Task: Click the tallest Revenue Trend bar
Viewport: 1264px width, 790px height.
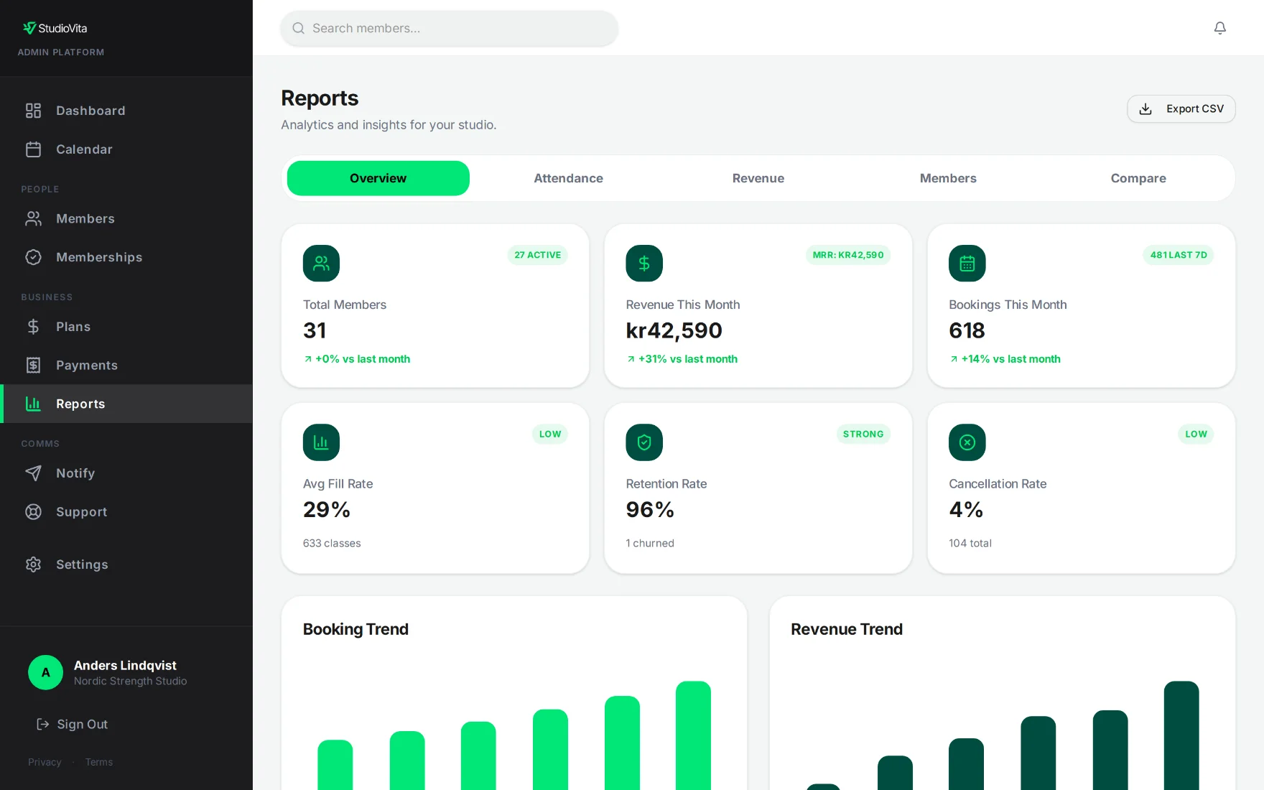Action: point(1181,735)
